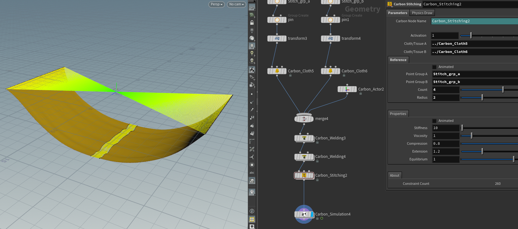The height and width of the screenshot is (229, 518).
Task: Select the merge4 node
Action: coord(304,119)
